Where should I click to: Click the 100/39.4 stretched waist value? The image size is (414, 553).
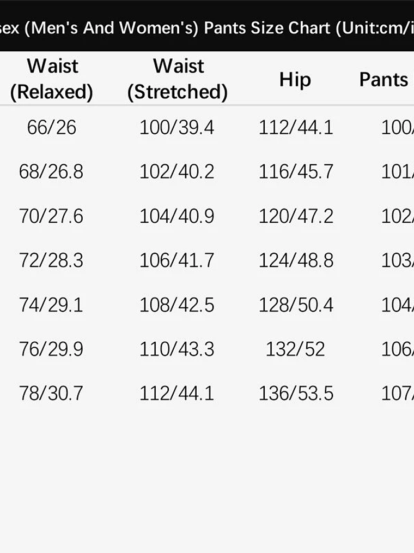(177, 128)
